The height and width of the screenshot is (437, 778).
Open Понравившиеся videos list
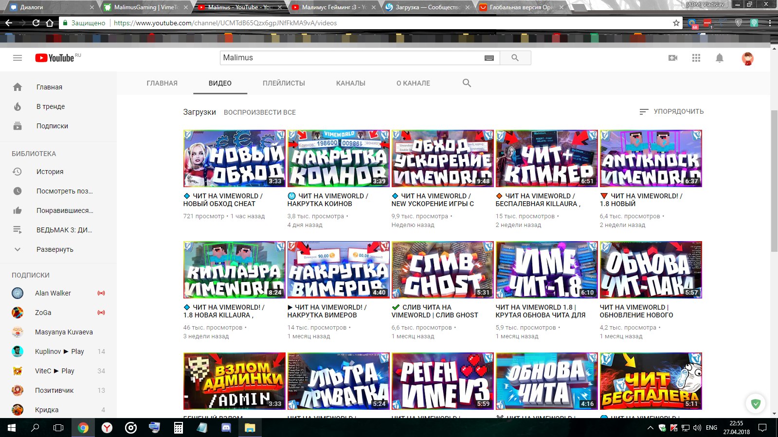(x=58, y=210)
